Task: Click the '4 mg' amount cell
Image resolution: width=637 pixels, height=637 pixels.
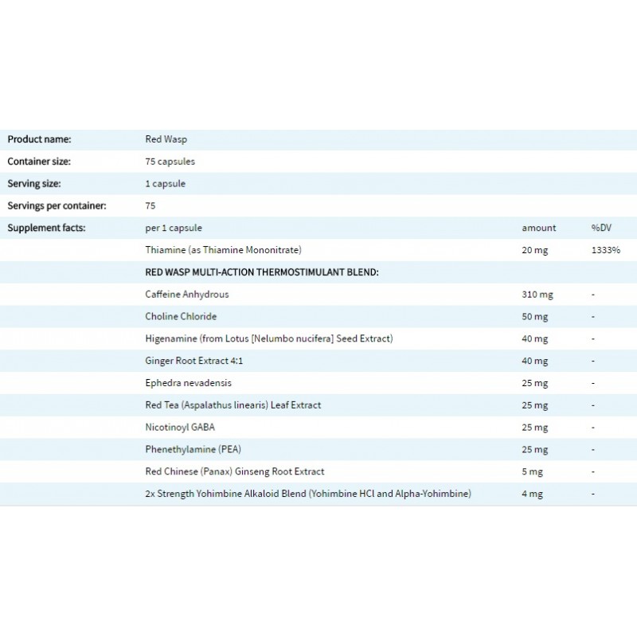Action: (532, 494)
